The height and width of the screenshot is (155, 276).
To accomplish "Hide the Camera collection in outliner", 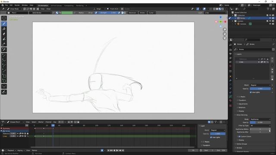I will pyautogui.click(x=270, y=21).
